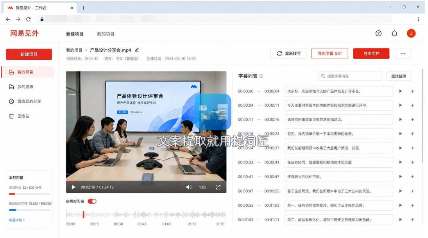This screenshot has height=238, width=428.
Task: Play subtitle 首先，我先简单介绍
Action: pos(400,134)
